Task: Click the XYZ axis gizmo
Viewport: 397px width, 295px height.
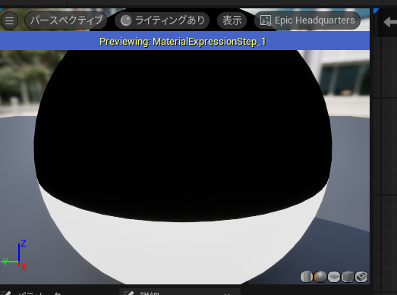Action: 14,255
